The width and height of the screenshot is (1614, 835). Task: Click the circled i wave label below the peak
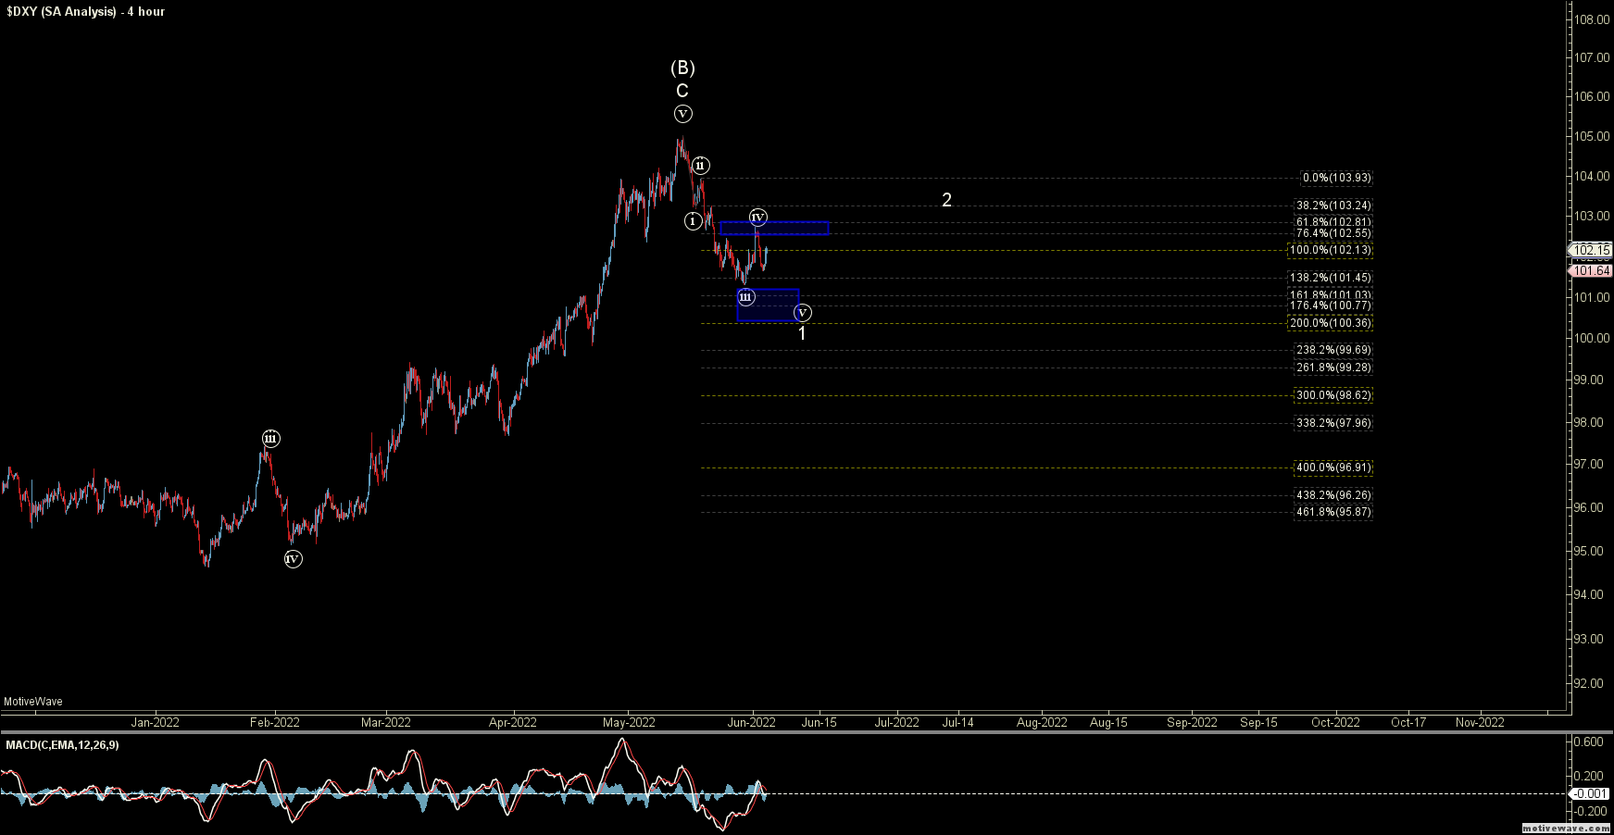point(693,221)
